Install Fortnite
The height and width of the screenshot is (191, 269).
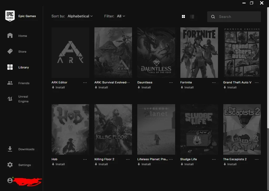tap(187, 87)
